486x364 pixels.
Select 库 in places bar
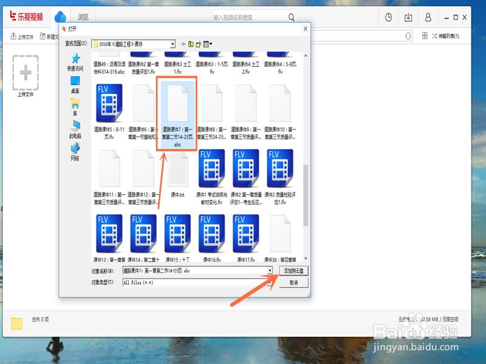coord(75,107)
